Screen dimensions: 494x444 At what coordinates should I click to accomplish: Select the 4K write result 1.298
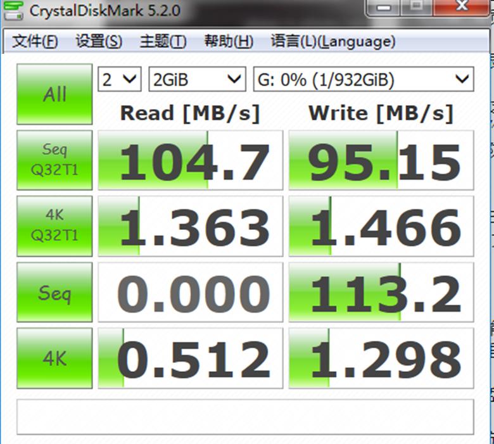pyautogui.click(x=381, y=358)
